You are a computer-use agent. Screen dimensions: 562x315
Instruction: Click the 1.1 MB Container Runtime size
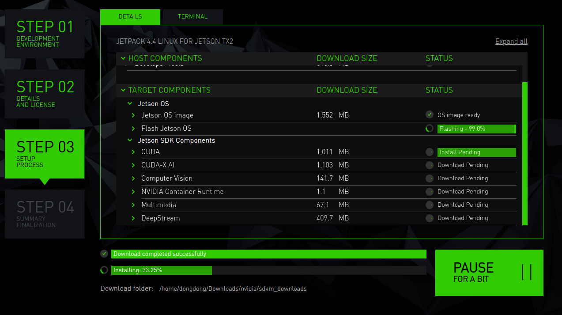333,192
